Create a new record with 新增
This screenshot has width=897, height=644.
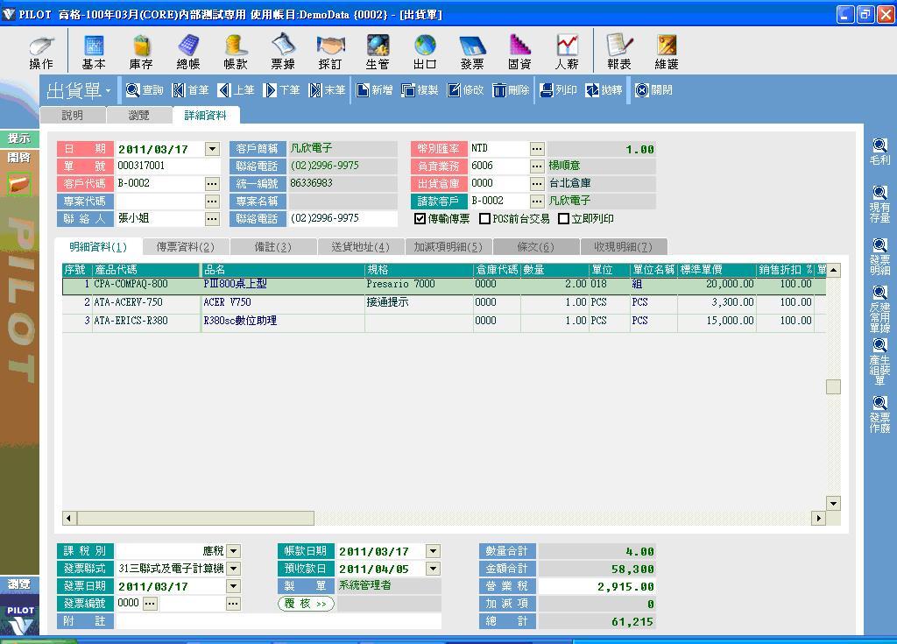click(x=375, y=90)
